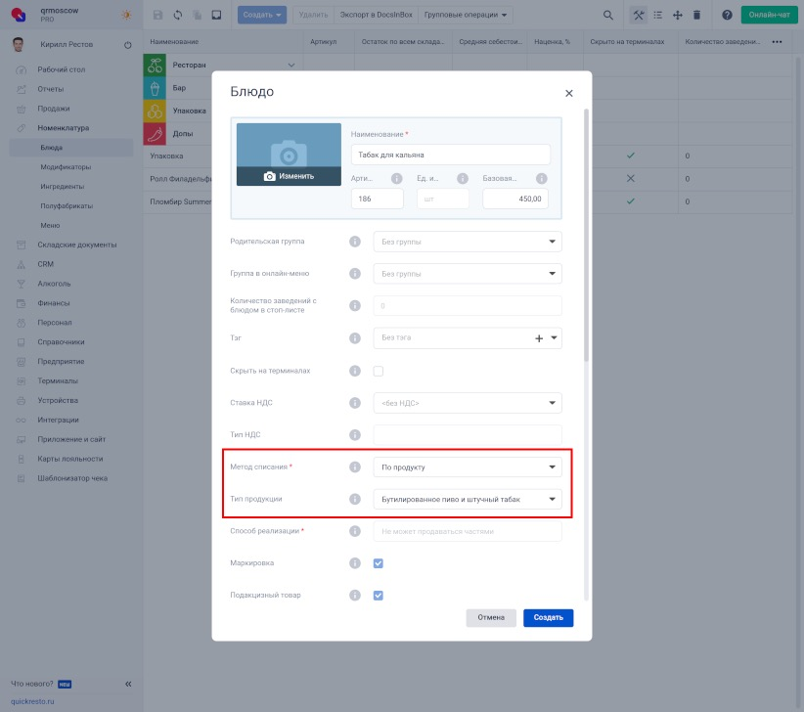Close the Блюдо dialog
The image size is (804, 712).
coord(568,93)
